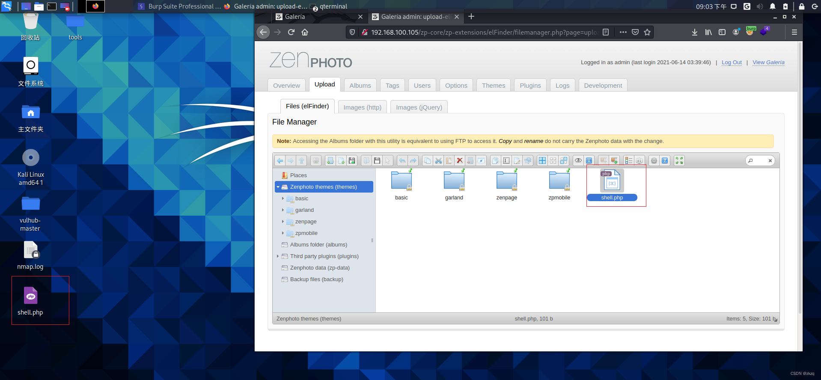The image size is (821, 380).
Task: Reload page with Firefox refresh button
Action: 291,32
